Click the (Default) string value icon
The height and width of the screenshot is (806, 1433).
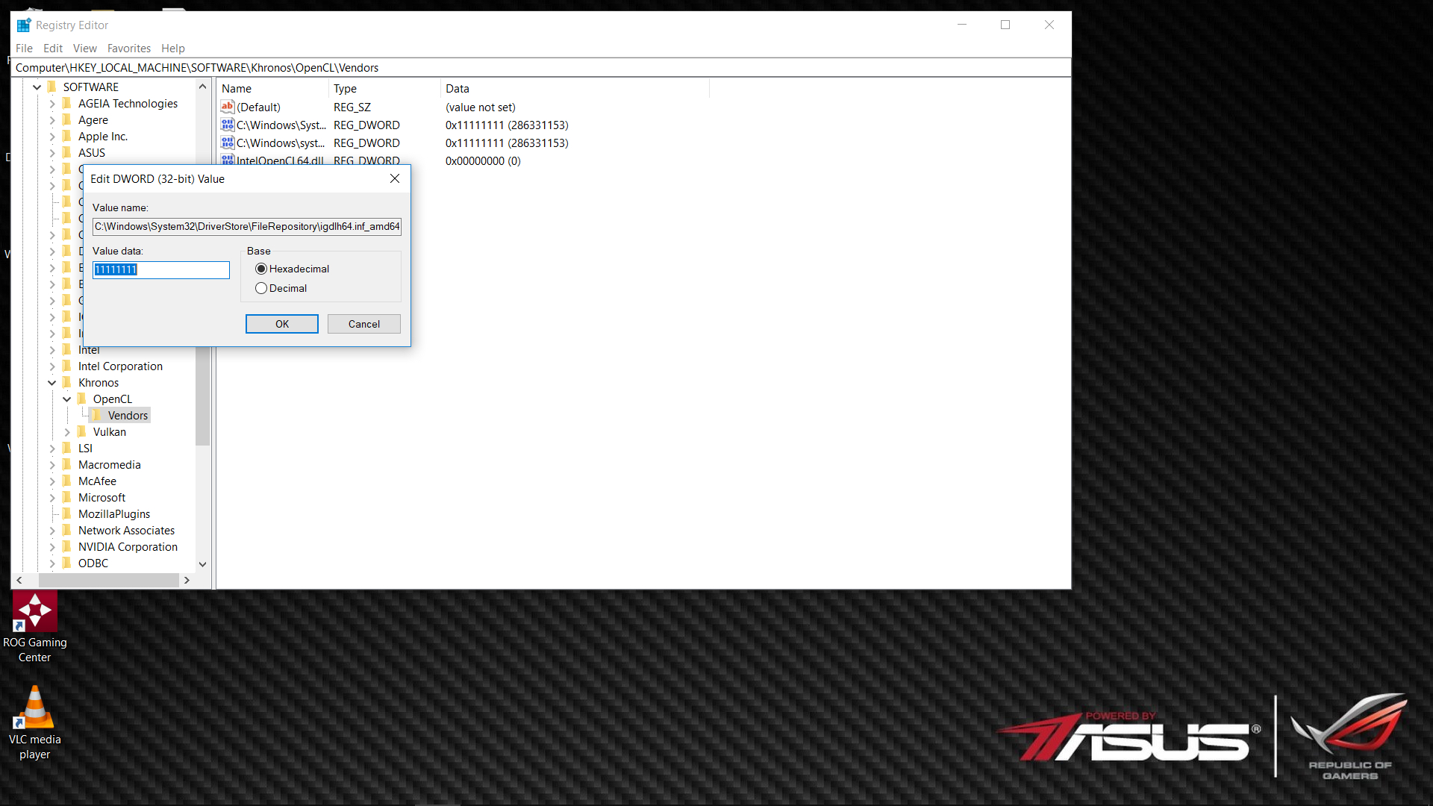pyautogui.click(x=228, y=107)
